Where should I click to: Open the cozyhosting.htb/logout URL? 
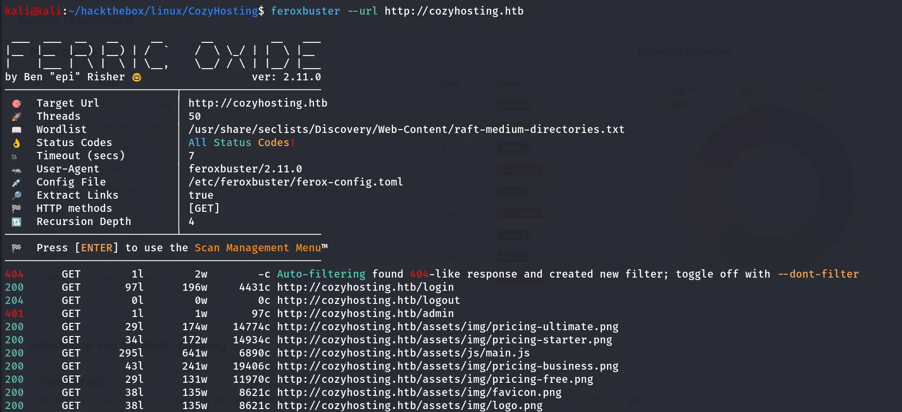coord(368,300)
